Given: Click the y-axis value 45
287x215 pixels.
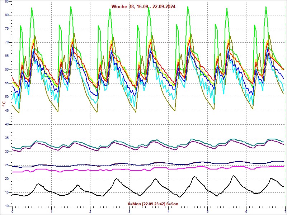Looking at the screenshot, I should click(x=6, y=111).
